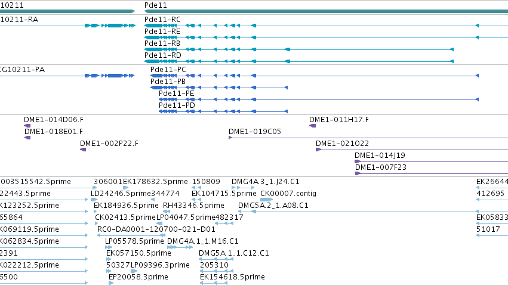Select the DMG4A.1_1.M16.C1 label
The image size is (508, 286).
(203, 242)
